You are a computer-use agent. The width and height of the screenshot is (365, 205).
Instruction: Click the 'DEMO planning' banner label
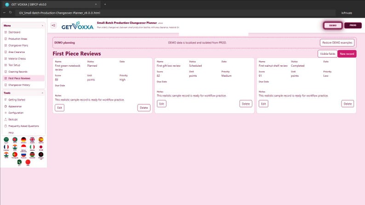click(x=64, y=43)
